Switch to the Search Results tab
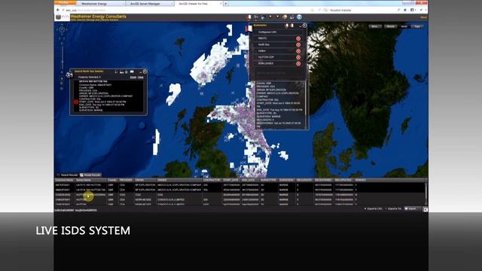Screen dimensions: 482x271 [x=67, y=175]
